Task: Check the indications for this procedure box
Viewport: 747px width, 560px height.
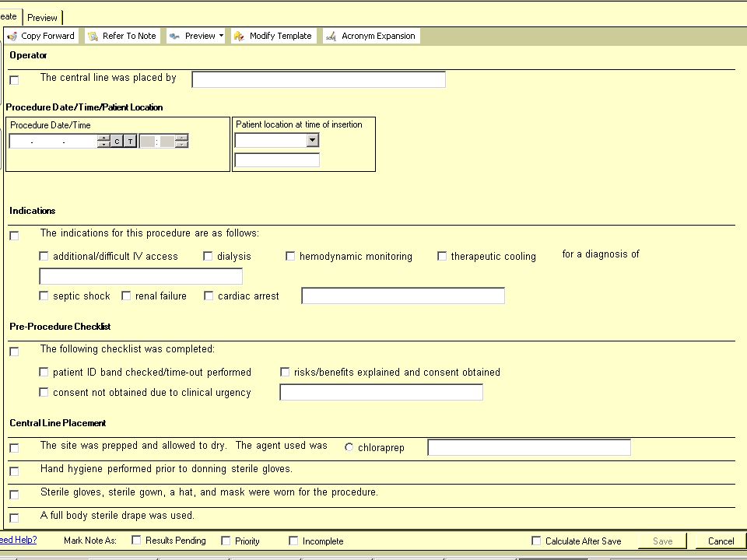Action: point(14,236)
